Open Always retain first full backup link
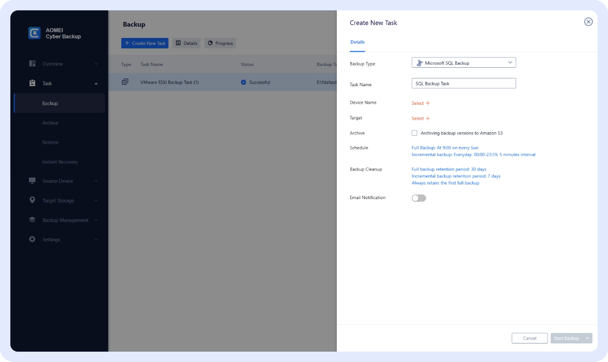608x362 pixels. [x=445, y=183]
